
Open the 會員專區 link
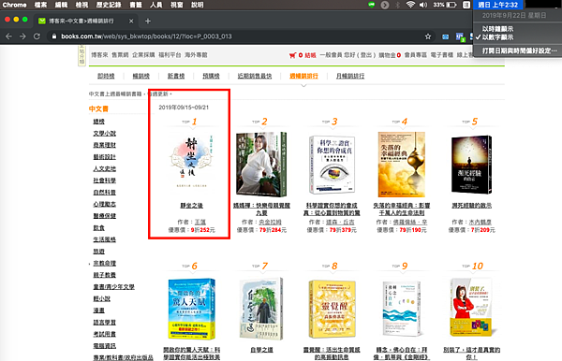[x=416, y=55]
